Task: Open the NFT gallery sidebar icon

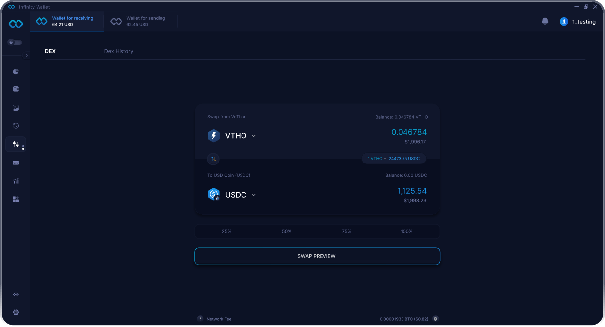Action: [x=16, y=108]
